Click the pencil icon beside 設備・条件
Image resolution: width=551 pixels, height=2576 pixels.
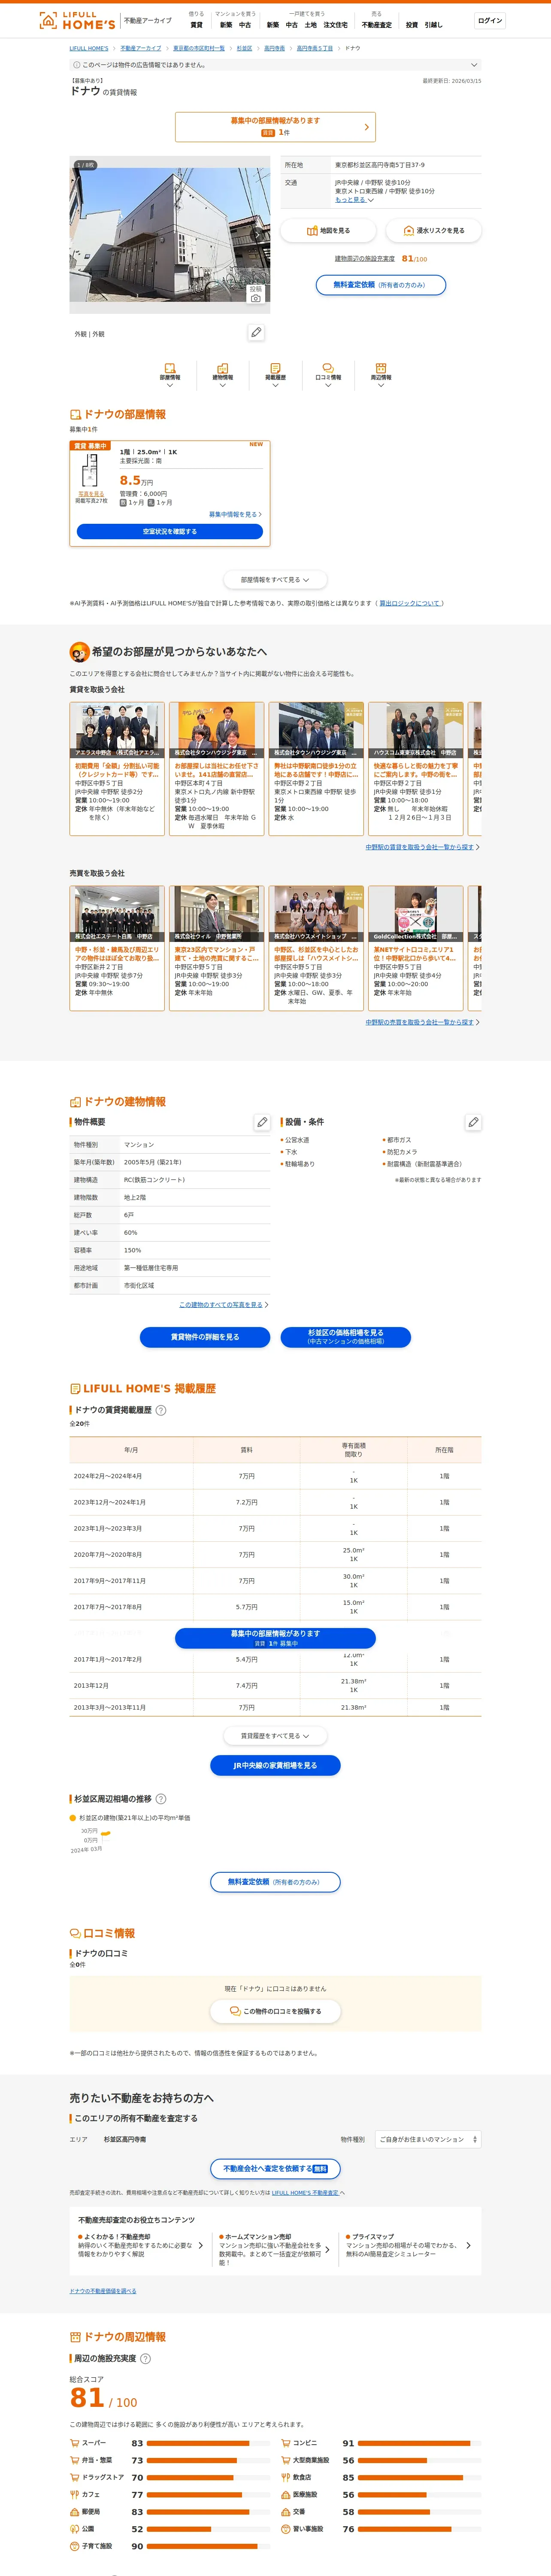(x=473, y=1122)
